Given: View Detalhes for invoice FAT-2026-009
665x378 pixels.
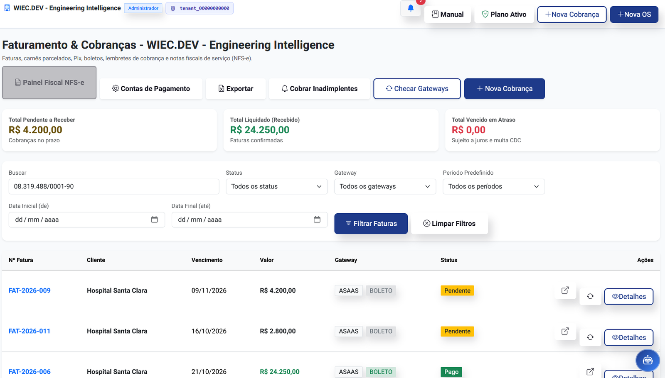Looking at the screenshot, I should [629, 297].
